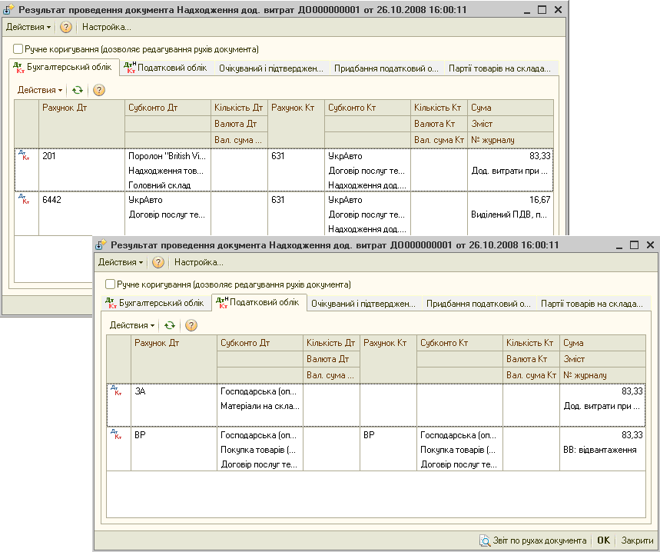Select Головний склад cell in back window
The width and height of the screenshot is (660, 552).
click(167, 185)
